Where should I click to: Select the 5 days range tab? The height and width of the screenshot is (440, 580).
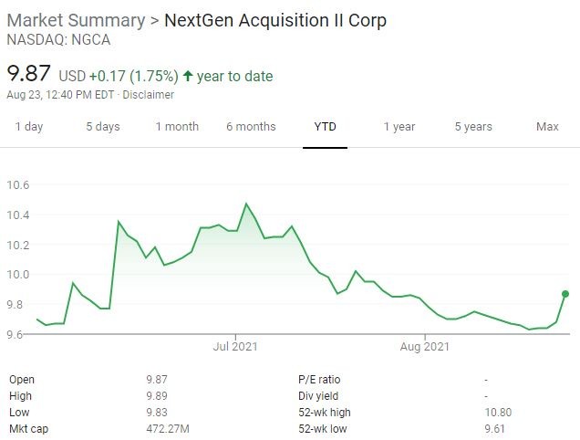coord(103,127)
